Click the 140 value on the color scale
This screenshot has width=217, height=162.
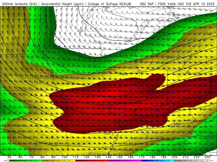(108, 157)
